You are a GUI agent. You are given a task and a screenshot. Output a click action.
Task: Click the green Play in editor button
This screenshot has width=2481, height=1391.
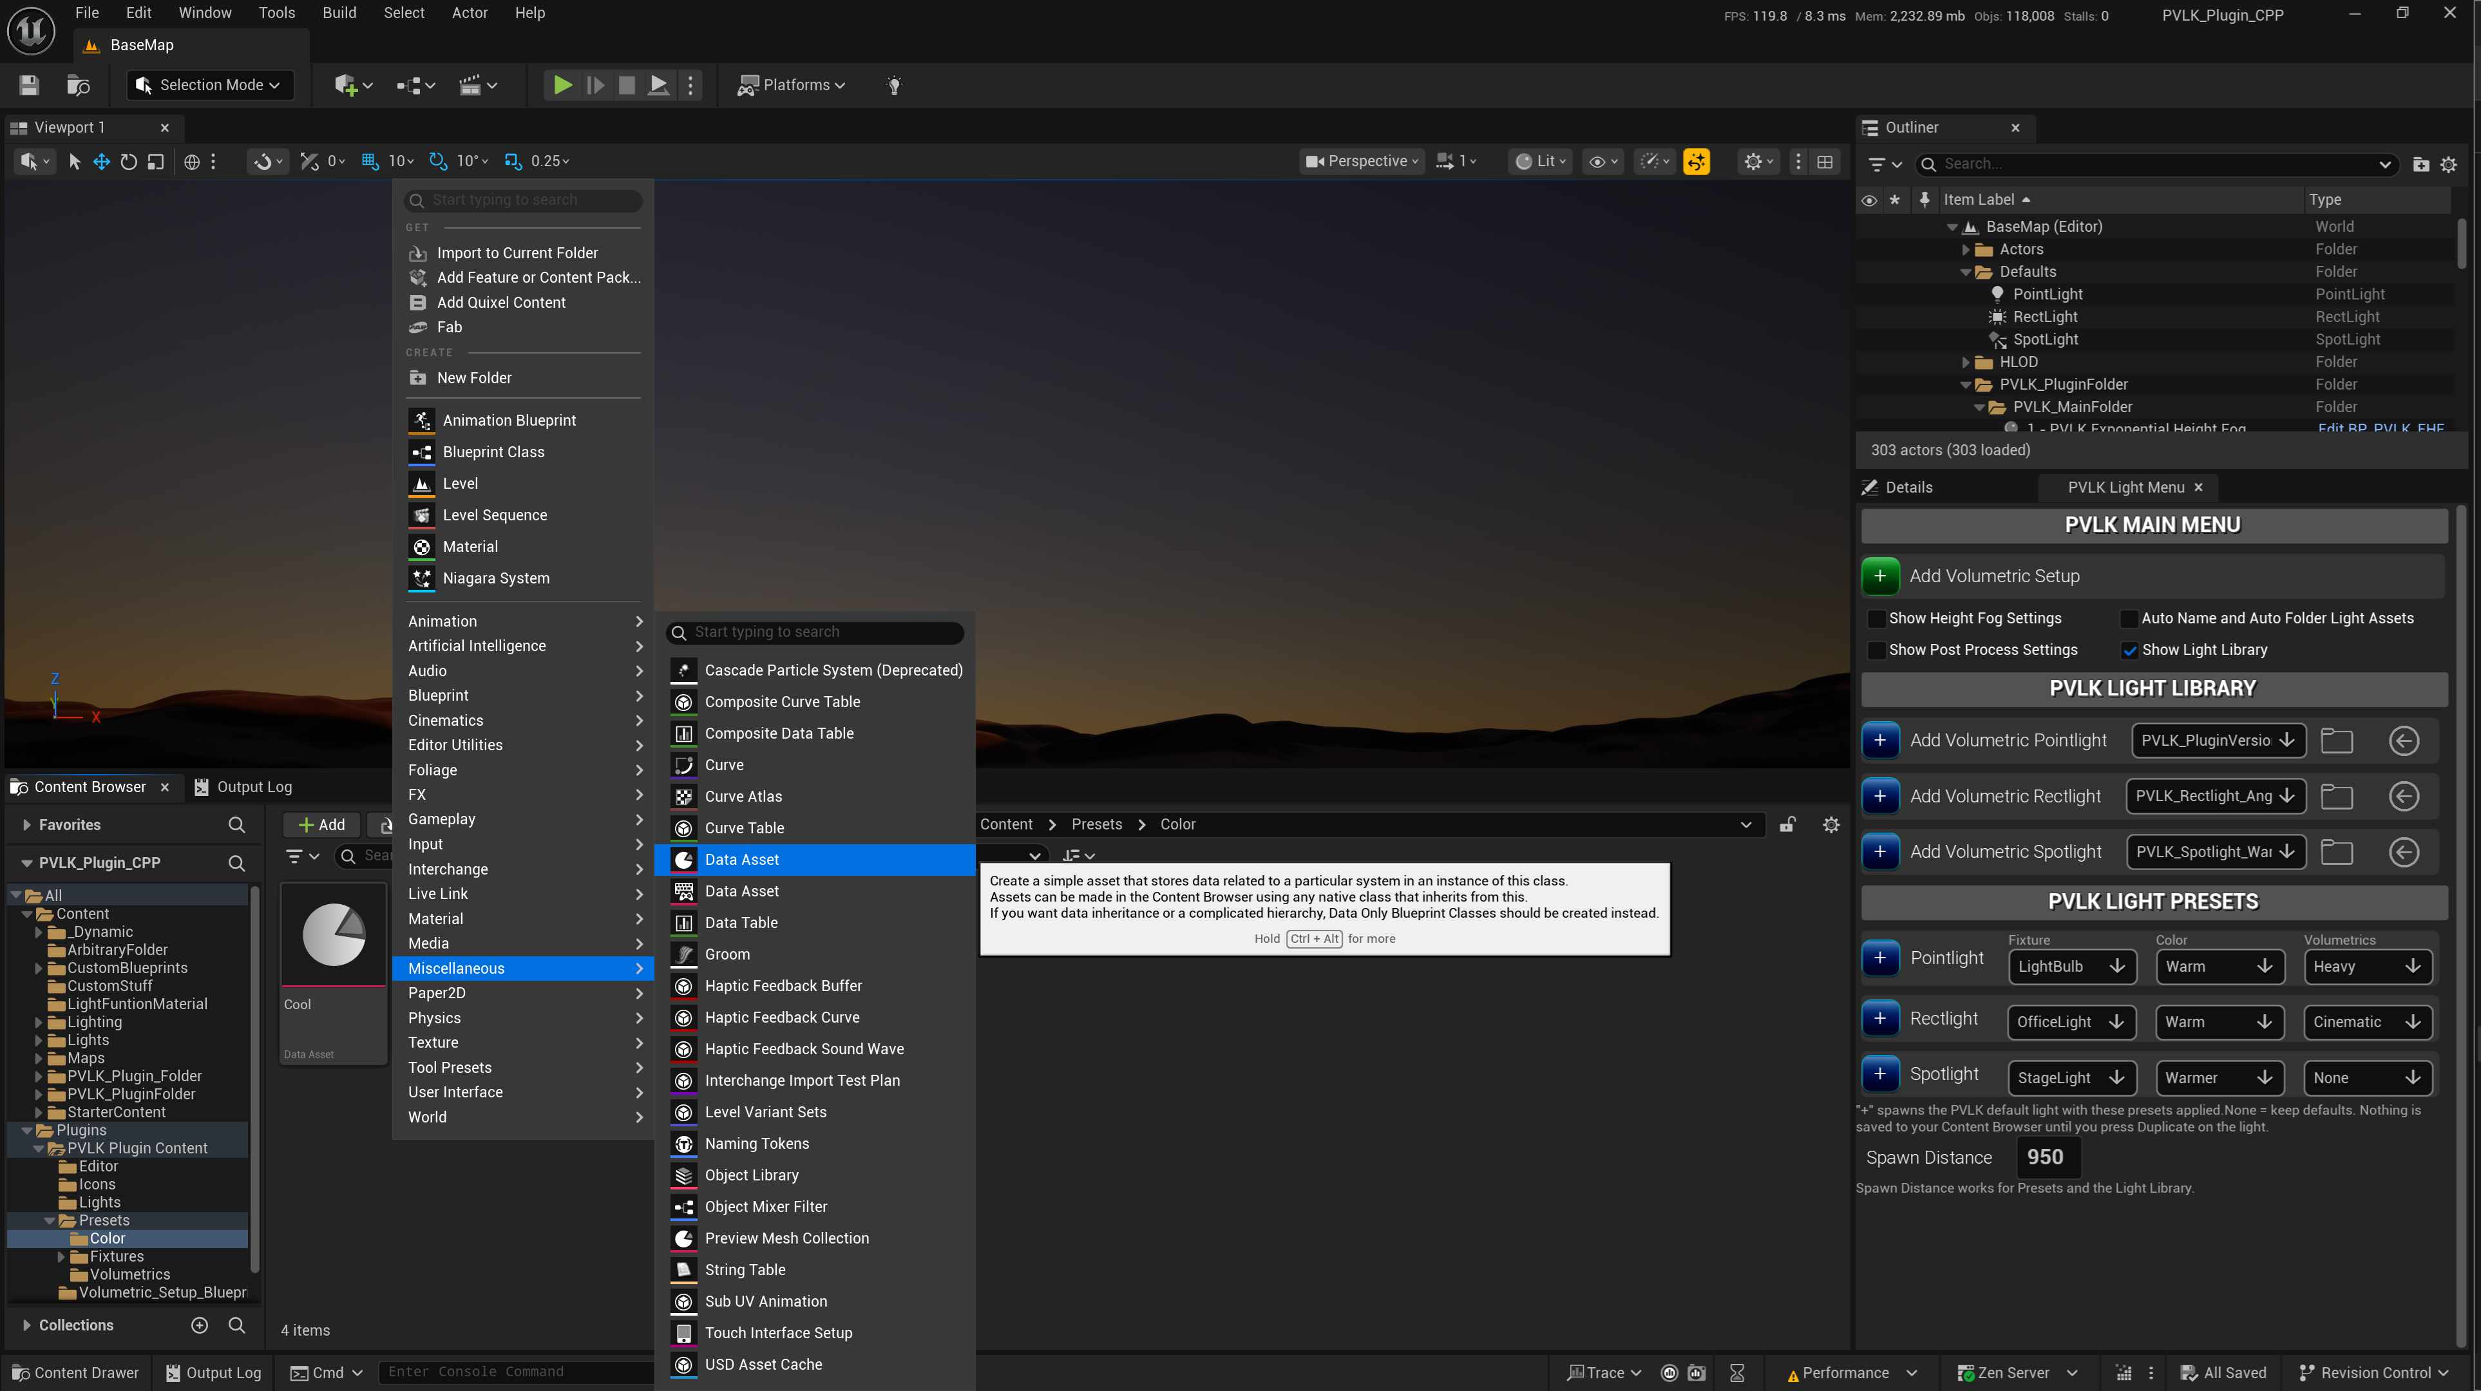(x=562, y=85)
